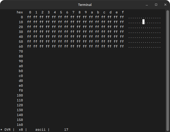Viewport: 170px width, 132px height.
Task: Click the first ff byte in row 0
Action: [29, 17]
